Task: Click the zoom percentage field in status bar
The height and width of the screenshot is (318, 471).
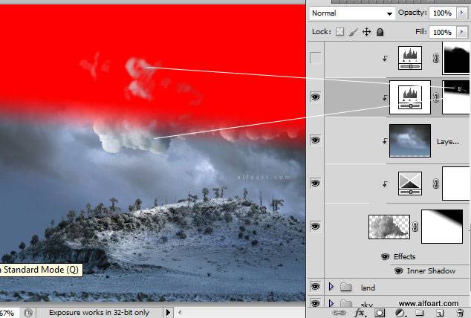Action: (8, 314)
